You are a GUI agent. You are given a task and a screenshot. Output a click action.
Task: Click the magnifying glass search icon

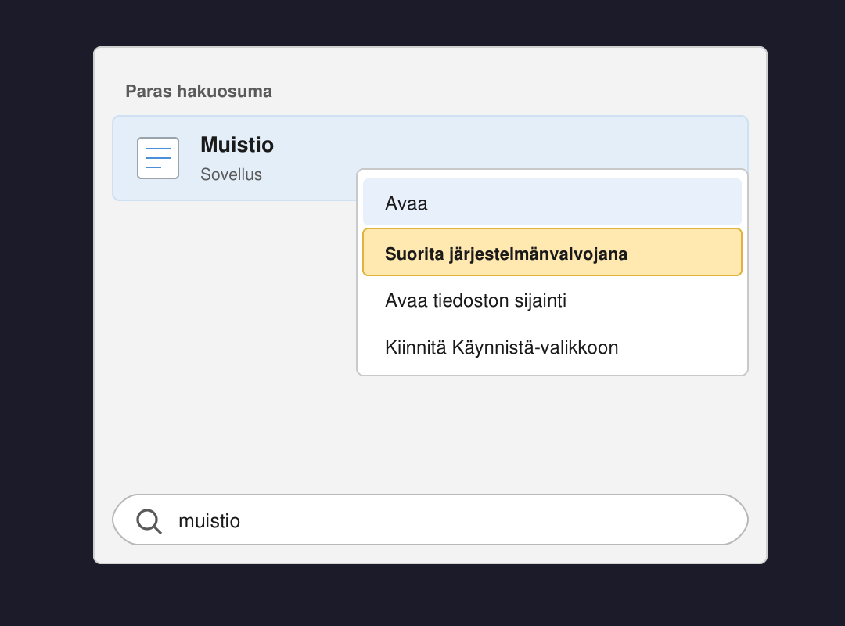[149, 521]
